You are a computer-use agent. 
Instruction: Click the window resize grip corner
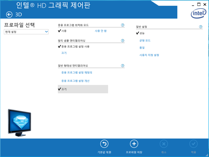[207, 155]
